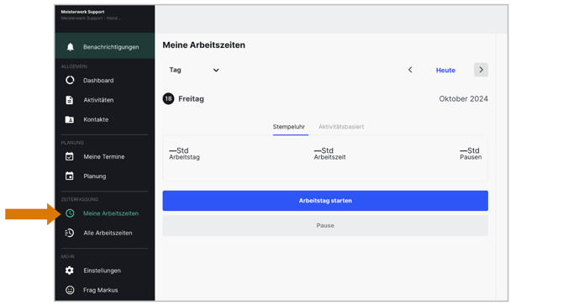The image size is (563, 305).
Task: Click the Einstellungen gear icon
Action: point(69,271)
